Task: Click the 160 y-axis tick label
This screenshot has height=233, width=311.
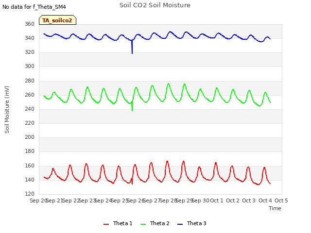Action: pyautogui.click(x=30, y=166)
